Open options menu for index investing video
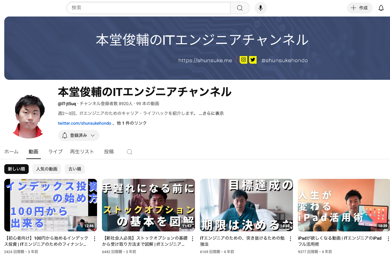Viewport: 390px width, 262px height. click(x=95, y=239)
